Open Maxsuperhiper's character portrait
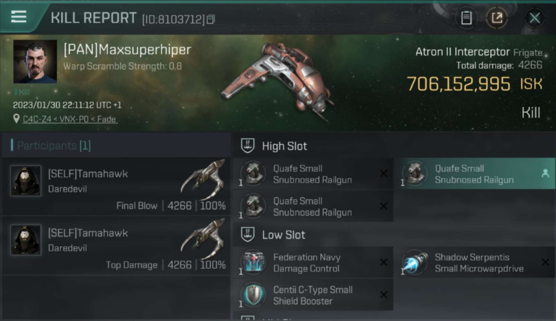 pyautogui.click(x=35, y=62)
